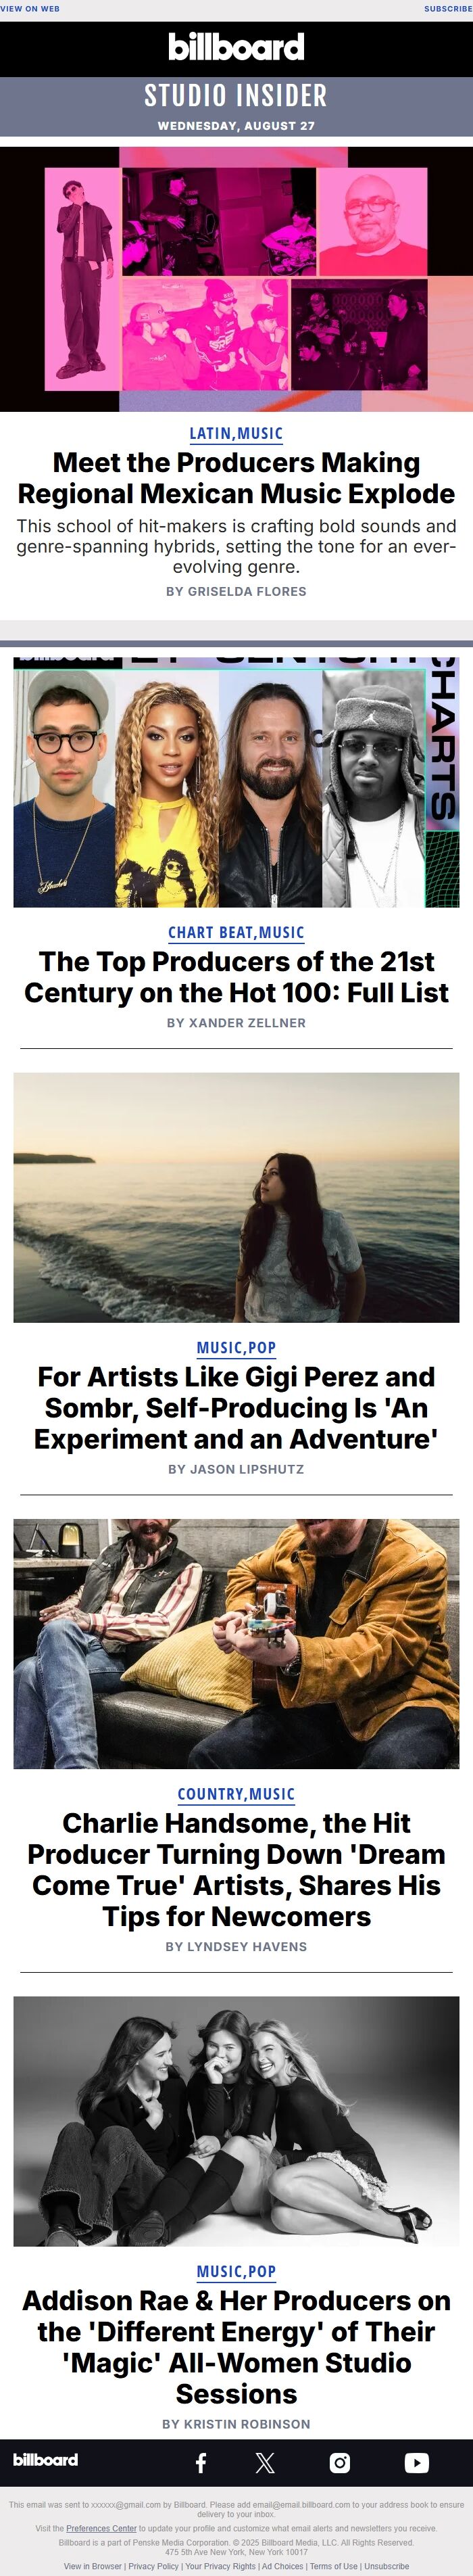
Task: Click the Unsubscribe link in footer
Action: [x=386, y=2565]
